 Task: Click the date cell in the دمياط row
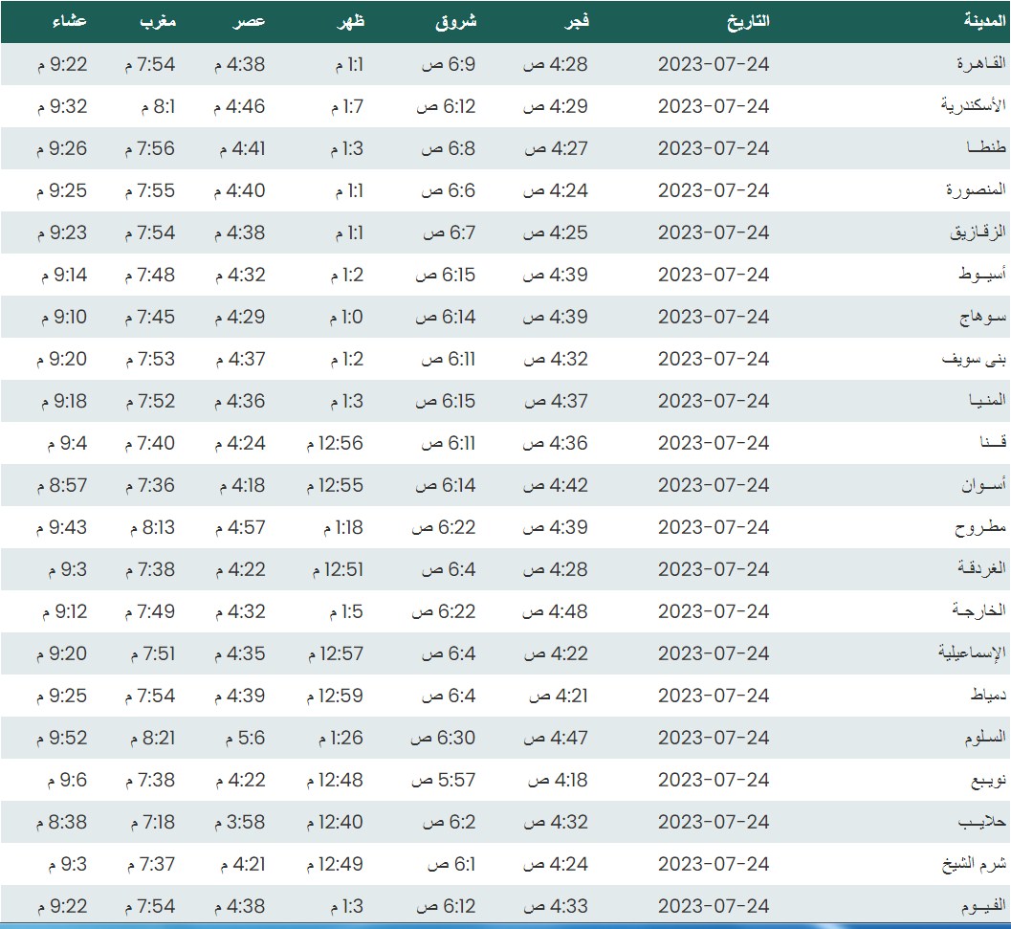click(714, 696)
